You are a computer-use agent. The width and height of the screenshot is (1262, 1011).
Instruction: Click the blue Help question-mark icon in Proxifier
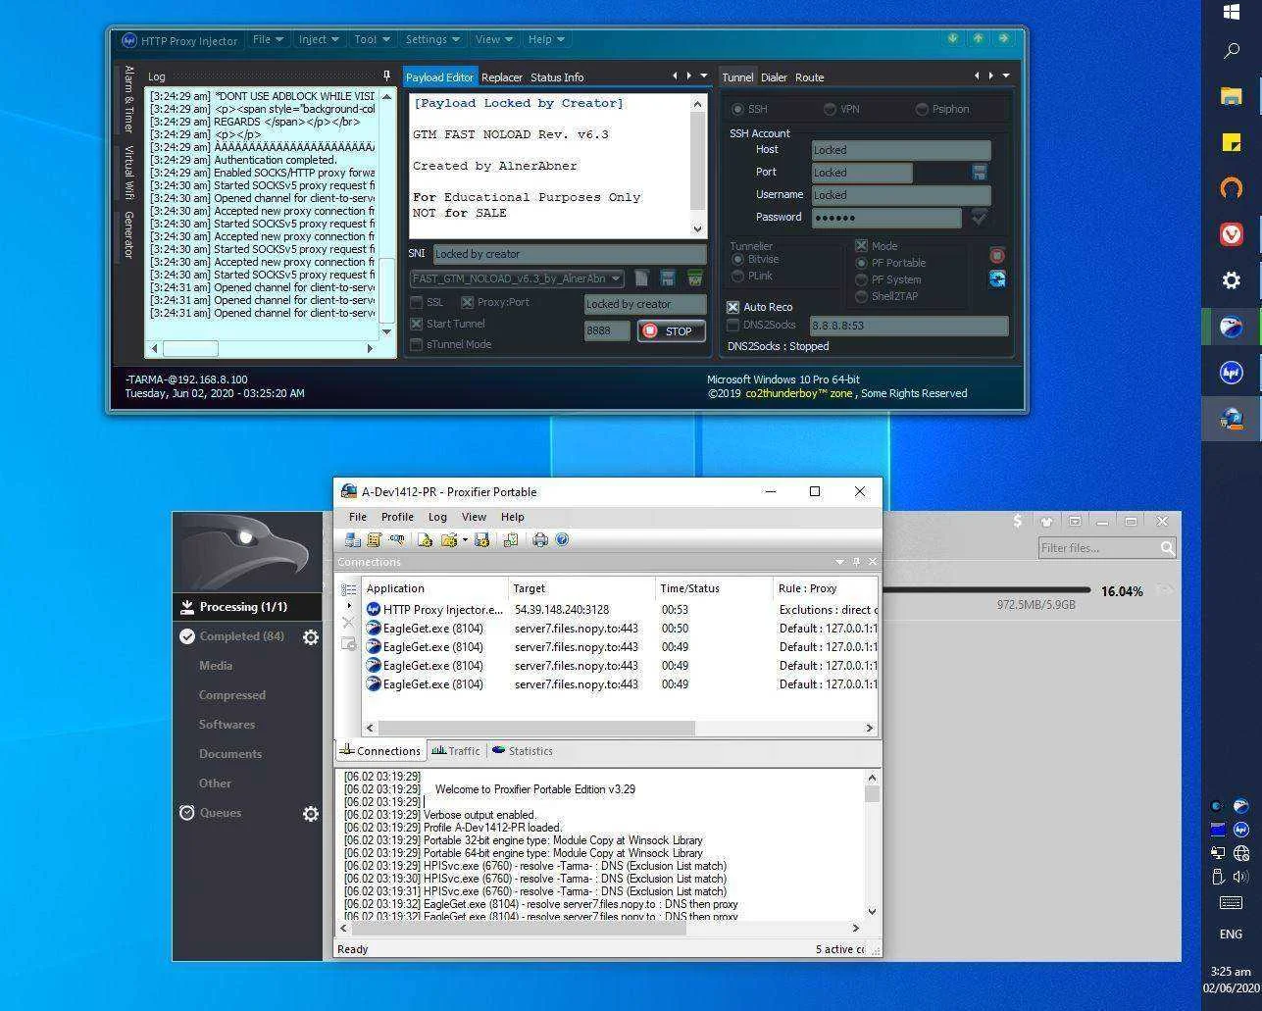[x=562, y=540]
